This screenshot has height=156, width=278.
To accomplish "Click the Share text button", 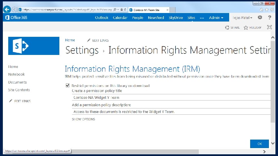I will click(235, 27).
